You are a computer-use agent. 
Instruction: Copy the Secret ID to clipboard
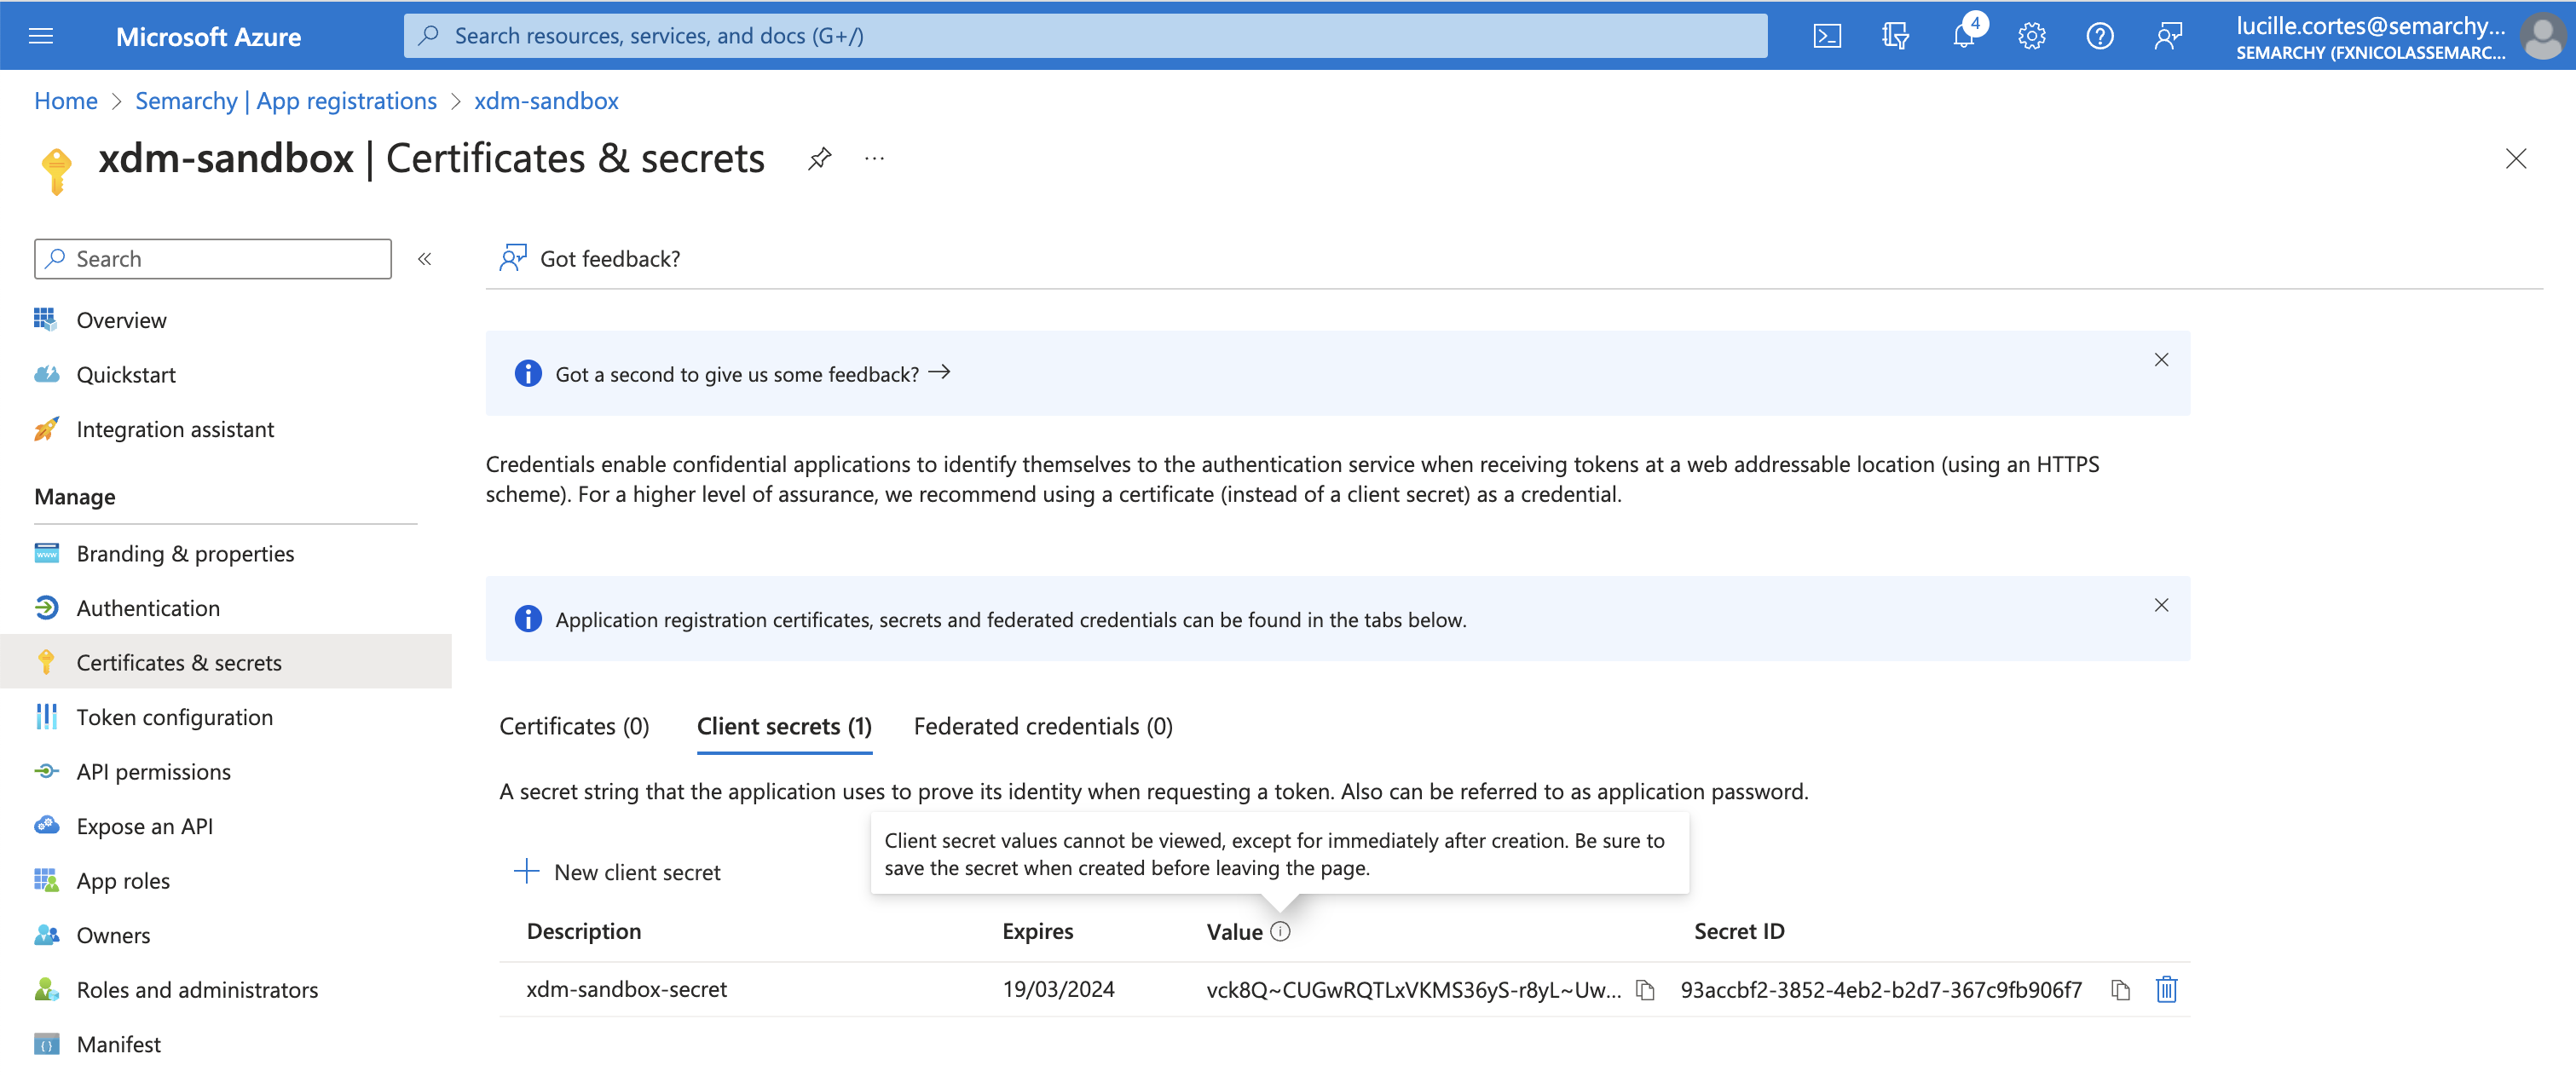tap(2120, 990)
